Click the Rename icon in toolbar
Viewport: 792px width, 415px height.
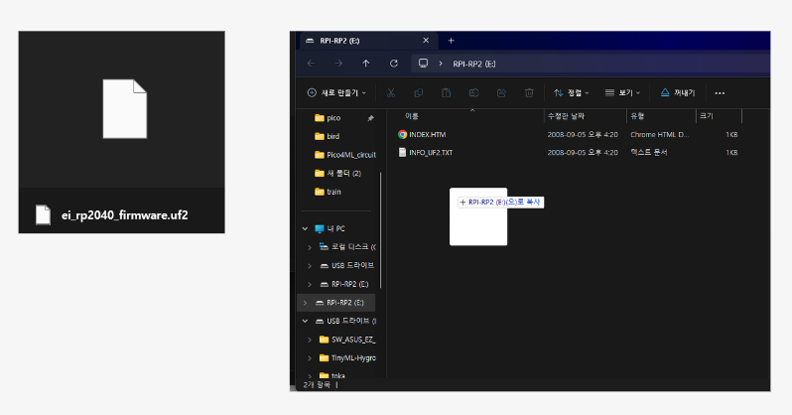pyautogui.click(x=473, y=92)
